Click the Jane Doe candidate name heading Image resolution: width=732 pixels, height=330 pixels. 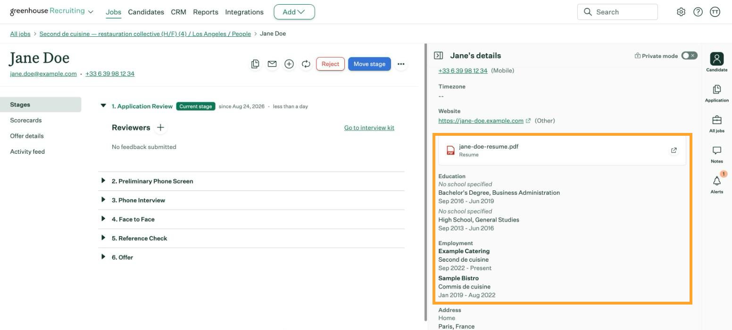[40, 58]
